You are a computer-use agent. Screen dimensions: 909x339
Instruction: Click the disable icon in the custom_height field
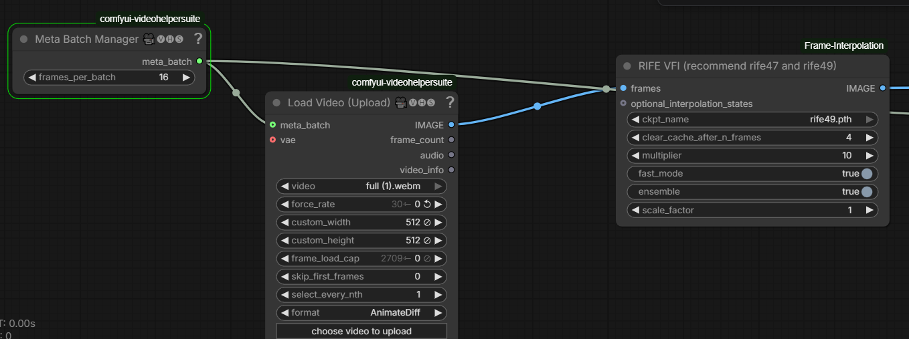coord(427,240)
